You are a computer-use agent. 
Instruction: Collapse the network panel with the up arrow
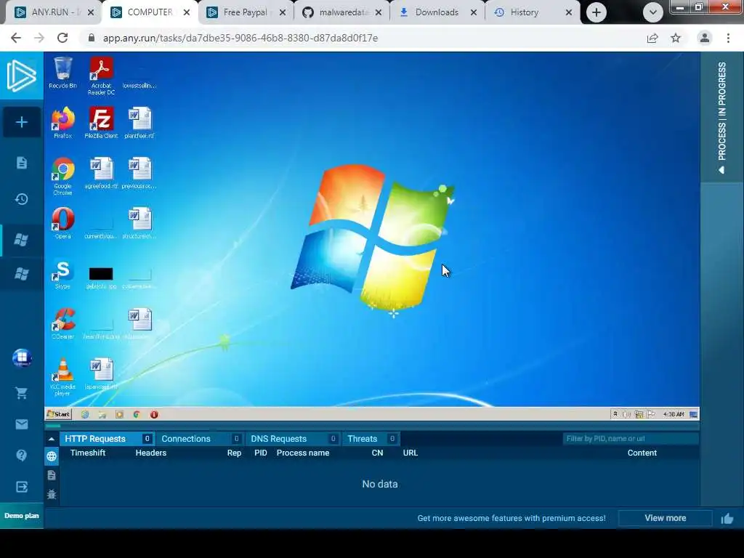tap(52, 439)
